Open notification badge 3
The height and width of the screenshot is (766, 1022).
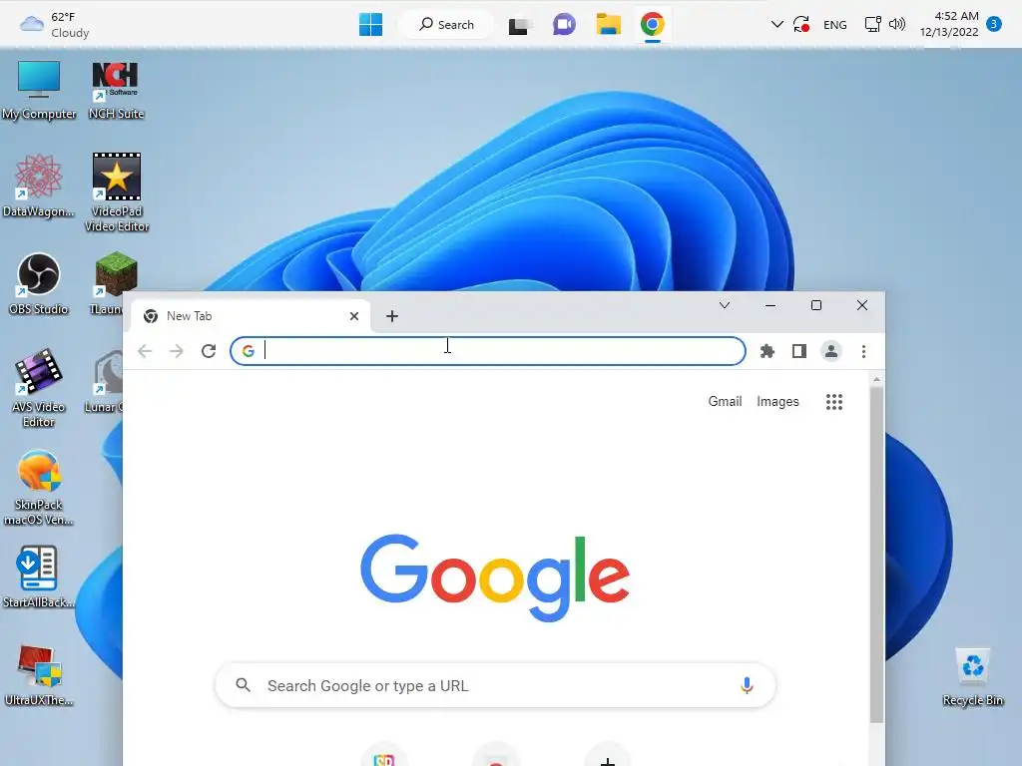[994, 24]
